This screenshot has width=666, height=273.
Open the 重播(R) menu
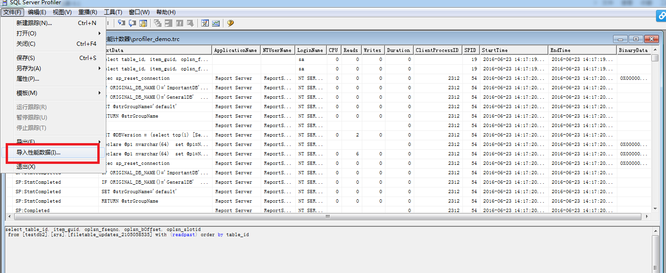tap(88, 12)
